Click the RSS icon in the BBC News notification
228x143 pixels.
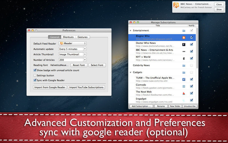pyautogui.click(x=176, y=5)
